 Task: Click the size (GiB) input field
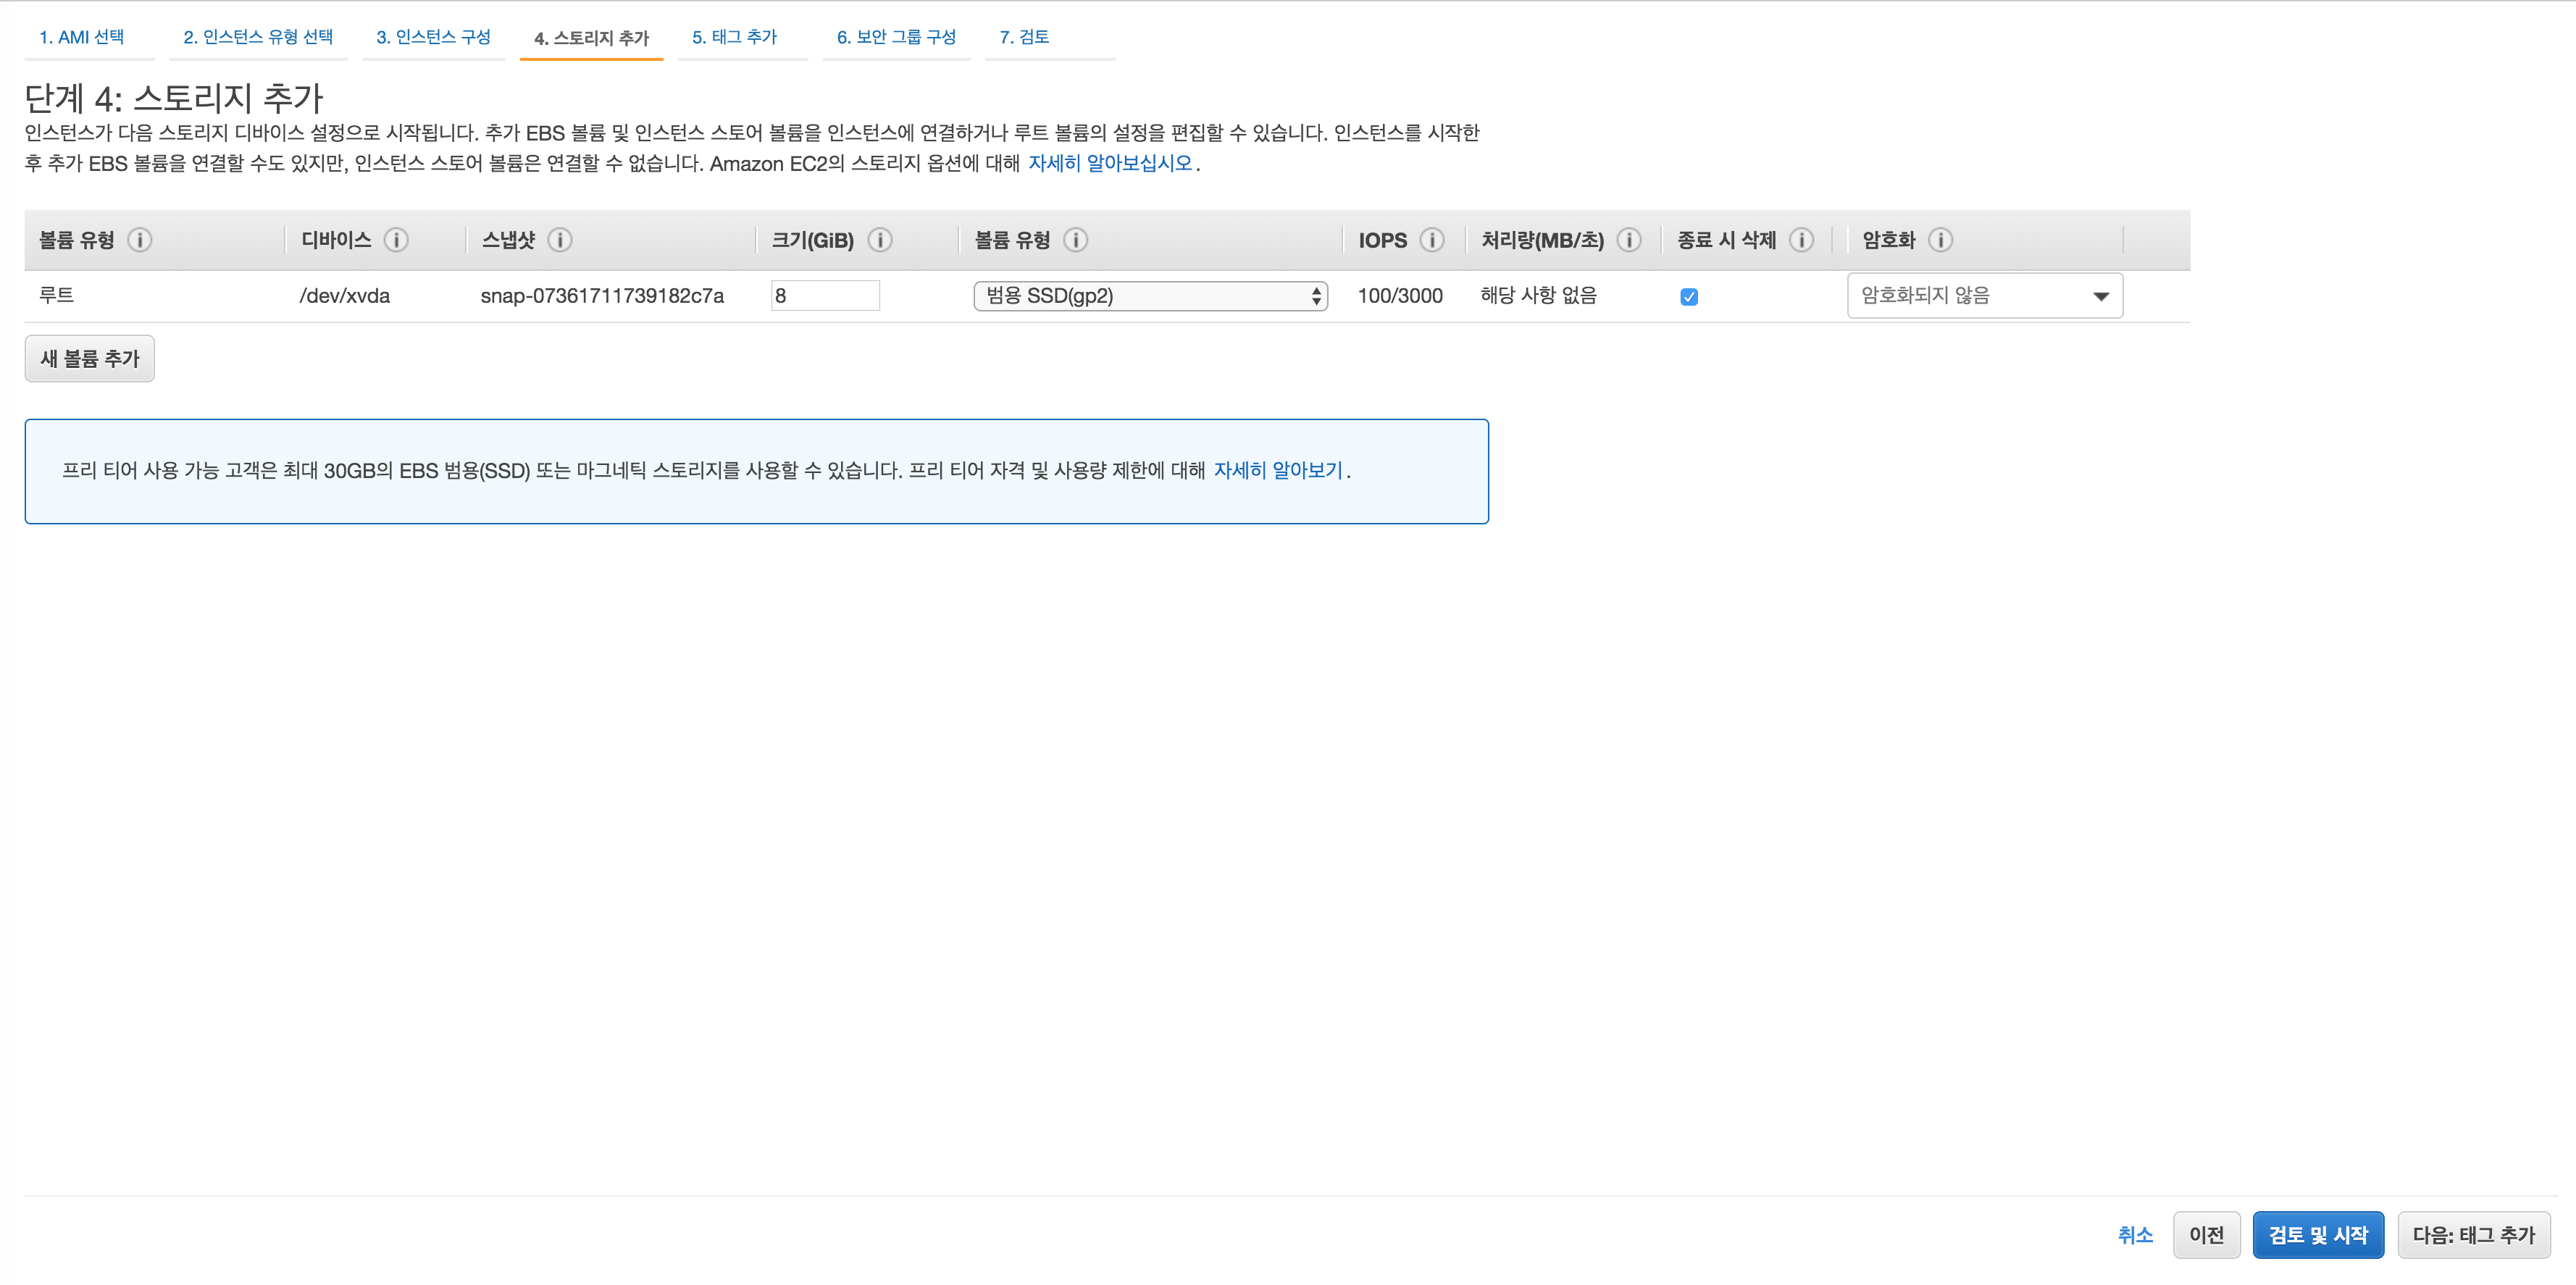pyautogui.click(x=824, y=296)
